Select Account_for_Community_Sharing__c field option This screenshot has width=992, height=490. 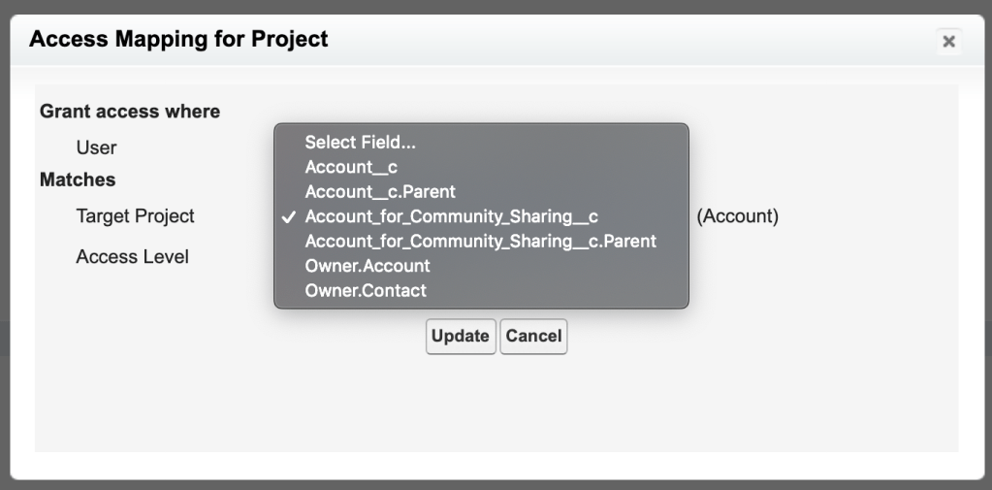pos(451,216)
